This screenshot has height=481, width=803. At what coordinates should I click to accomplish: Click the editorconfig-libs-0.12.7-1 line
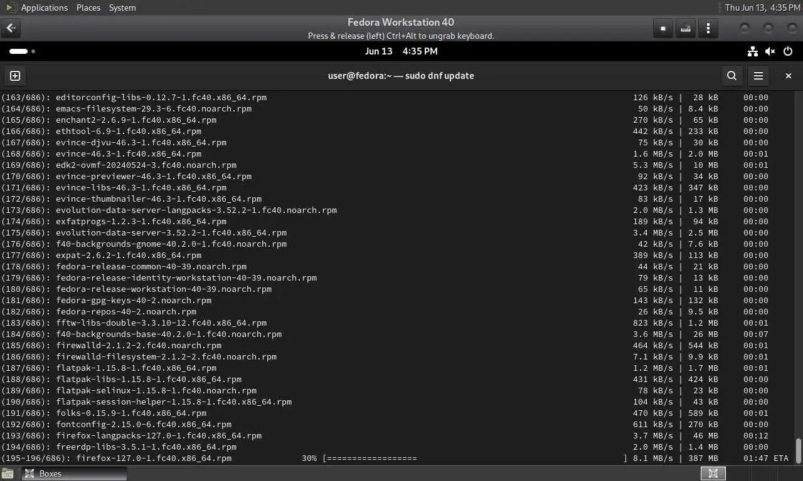(385, 98)
